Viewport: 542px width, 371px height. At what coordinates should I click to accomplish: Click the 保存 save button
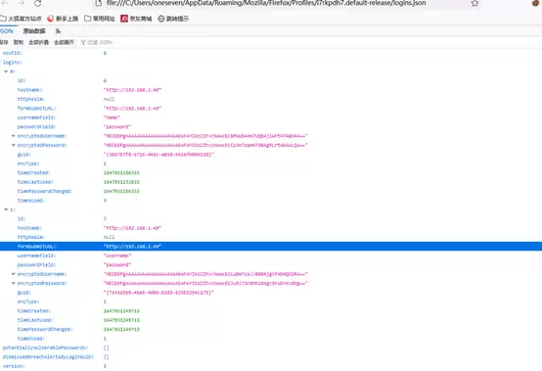tap(4, 42)
